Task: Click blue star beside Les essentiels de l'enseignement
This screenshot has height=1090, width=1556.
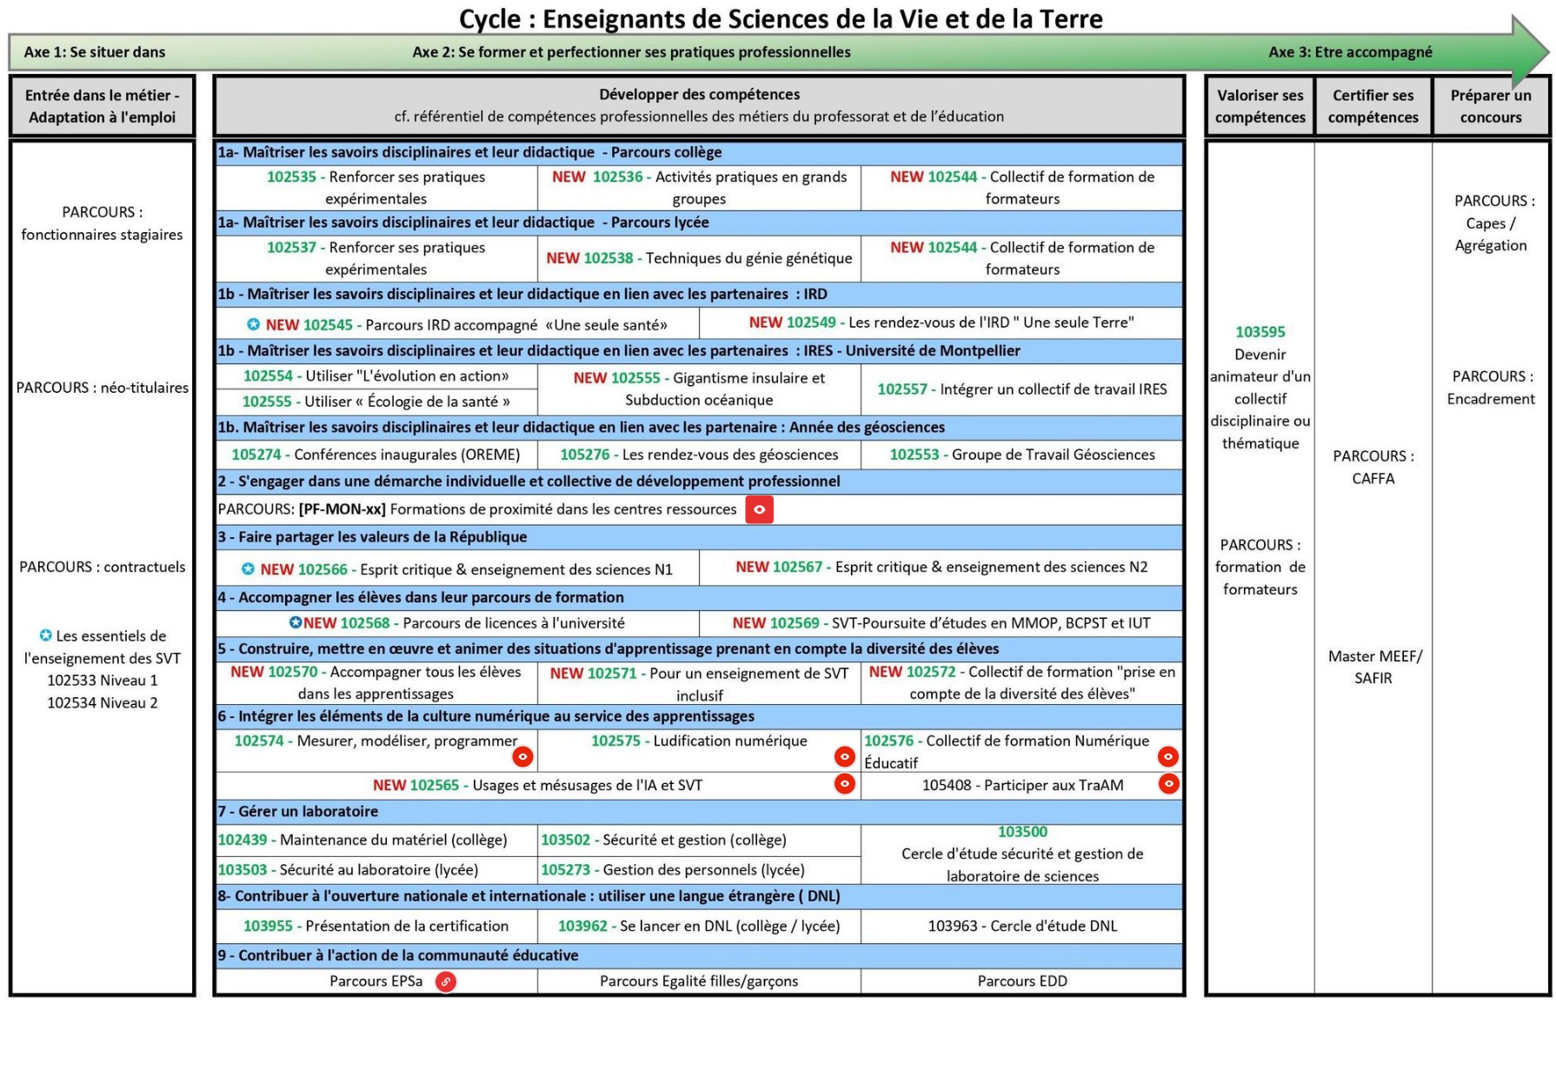Action: pyautogui.click(x=46, y=635)
